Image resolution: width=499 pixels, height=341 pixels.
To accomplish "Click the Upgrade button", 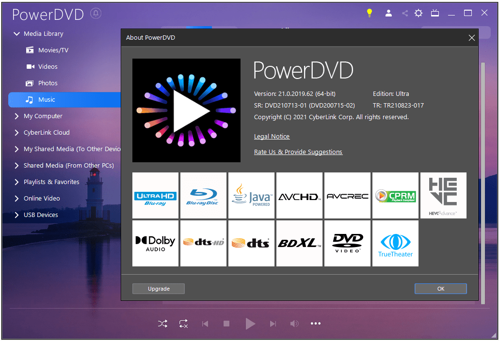I will 159,289.
